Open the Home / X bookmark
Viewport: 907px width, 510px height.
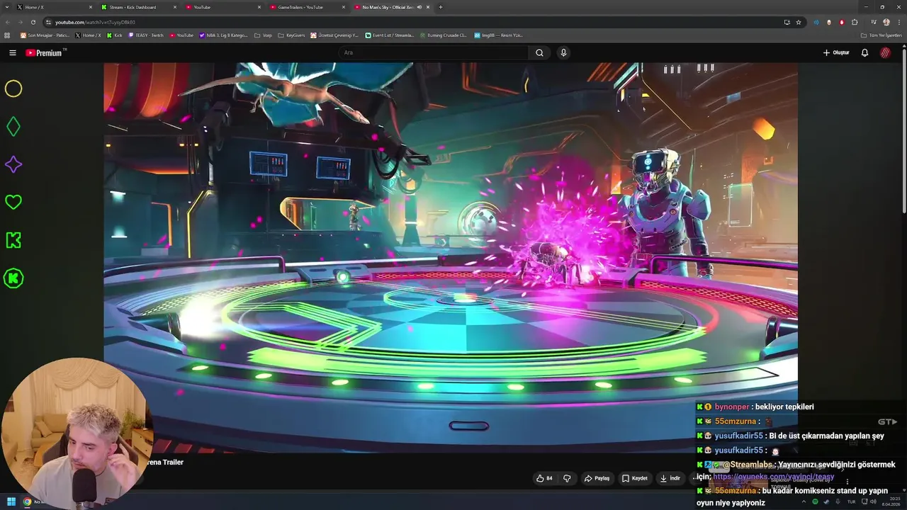click(88, 35)
